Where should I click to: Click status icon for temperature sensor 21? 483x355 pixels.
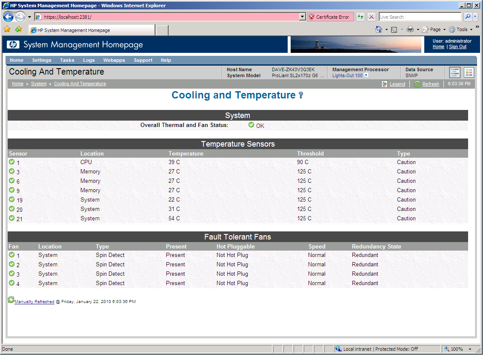pyautogui.click(x=12, y=218)
